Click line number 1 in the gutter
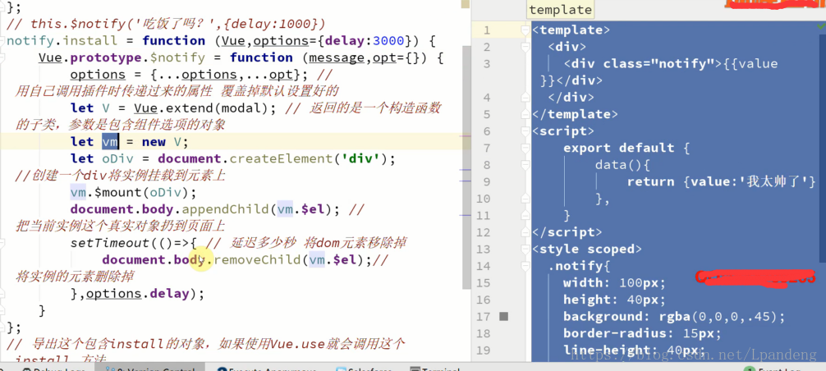 click(x=486, y=30)
